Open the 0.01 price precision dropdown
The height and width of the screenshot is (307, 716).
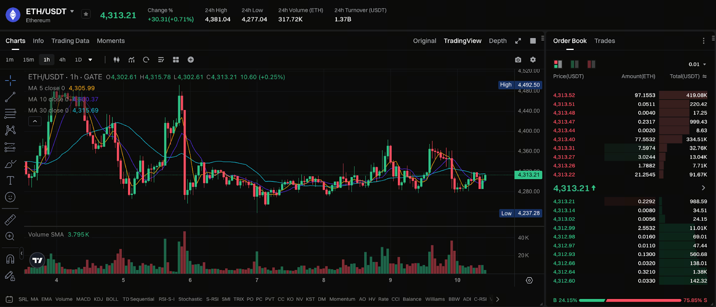[x=697, y=64]
